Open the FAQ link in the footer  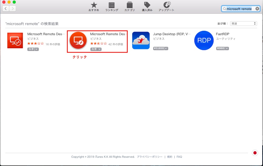(179, 157)
